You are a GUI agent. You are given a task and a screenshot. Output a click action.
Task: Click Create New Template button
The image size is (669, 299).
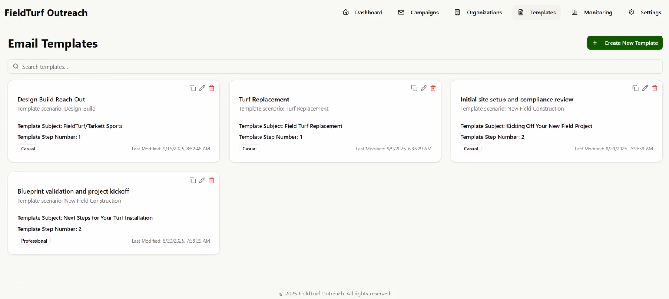point(625,43)
